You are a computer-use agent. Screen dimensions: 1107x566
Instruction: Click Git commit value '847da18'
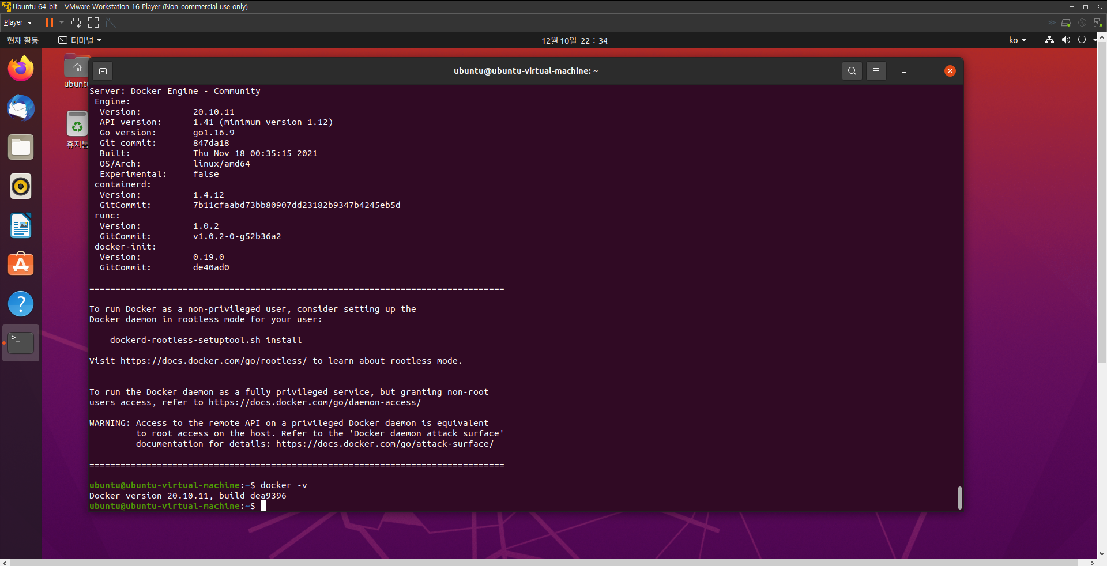click(211, 143)
